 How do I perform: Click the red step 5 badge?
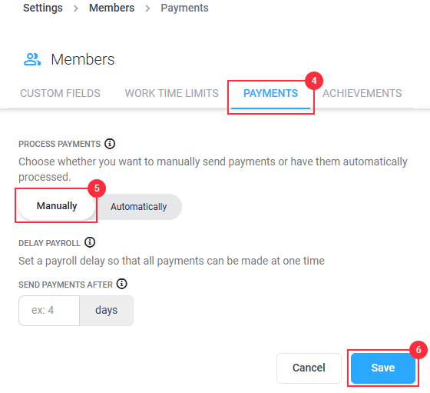tap(97, 188)
